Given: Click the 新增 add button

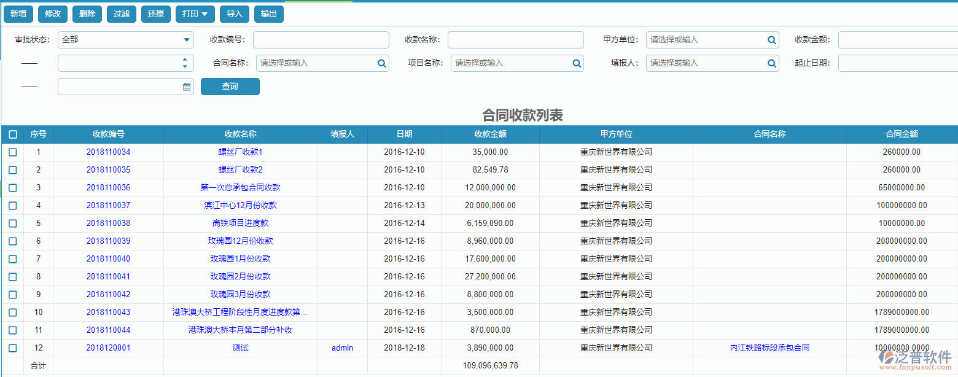Looking at the screenshot, I should (18, 13).
